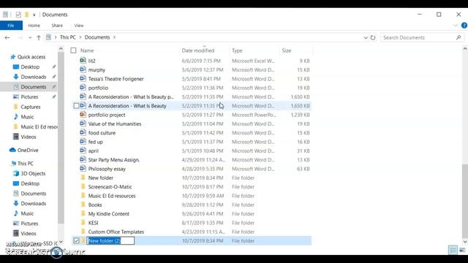Click the Pictures icon under This PC

tap(16, 224)
